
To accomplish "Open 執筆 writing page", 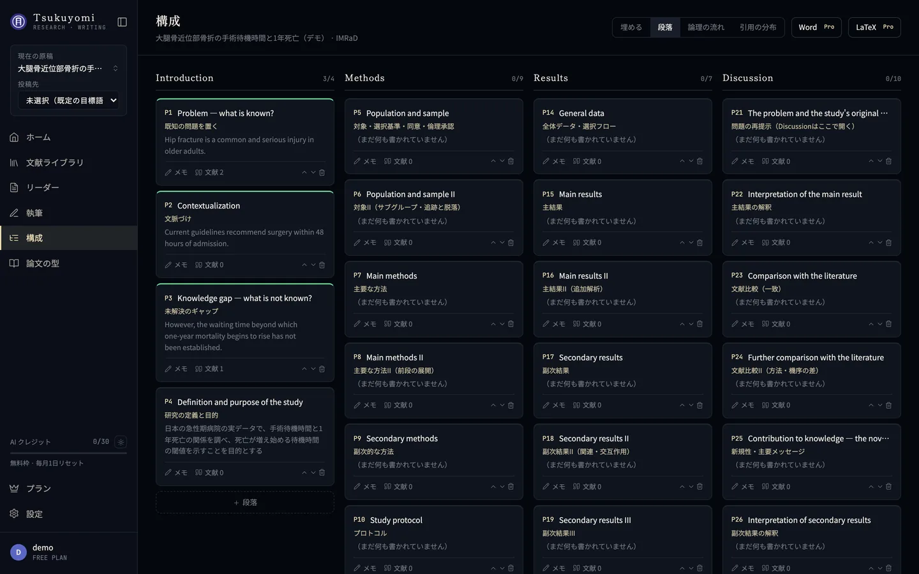I will [x=68, y=213].
